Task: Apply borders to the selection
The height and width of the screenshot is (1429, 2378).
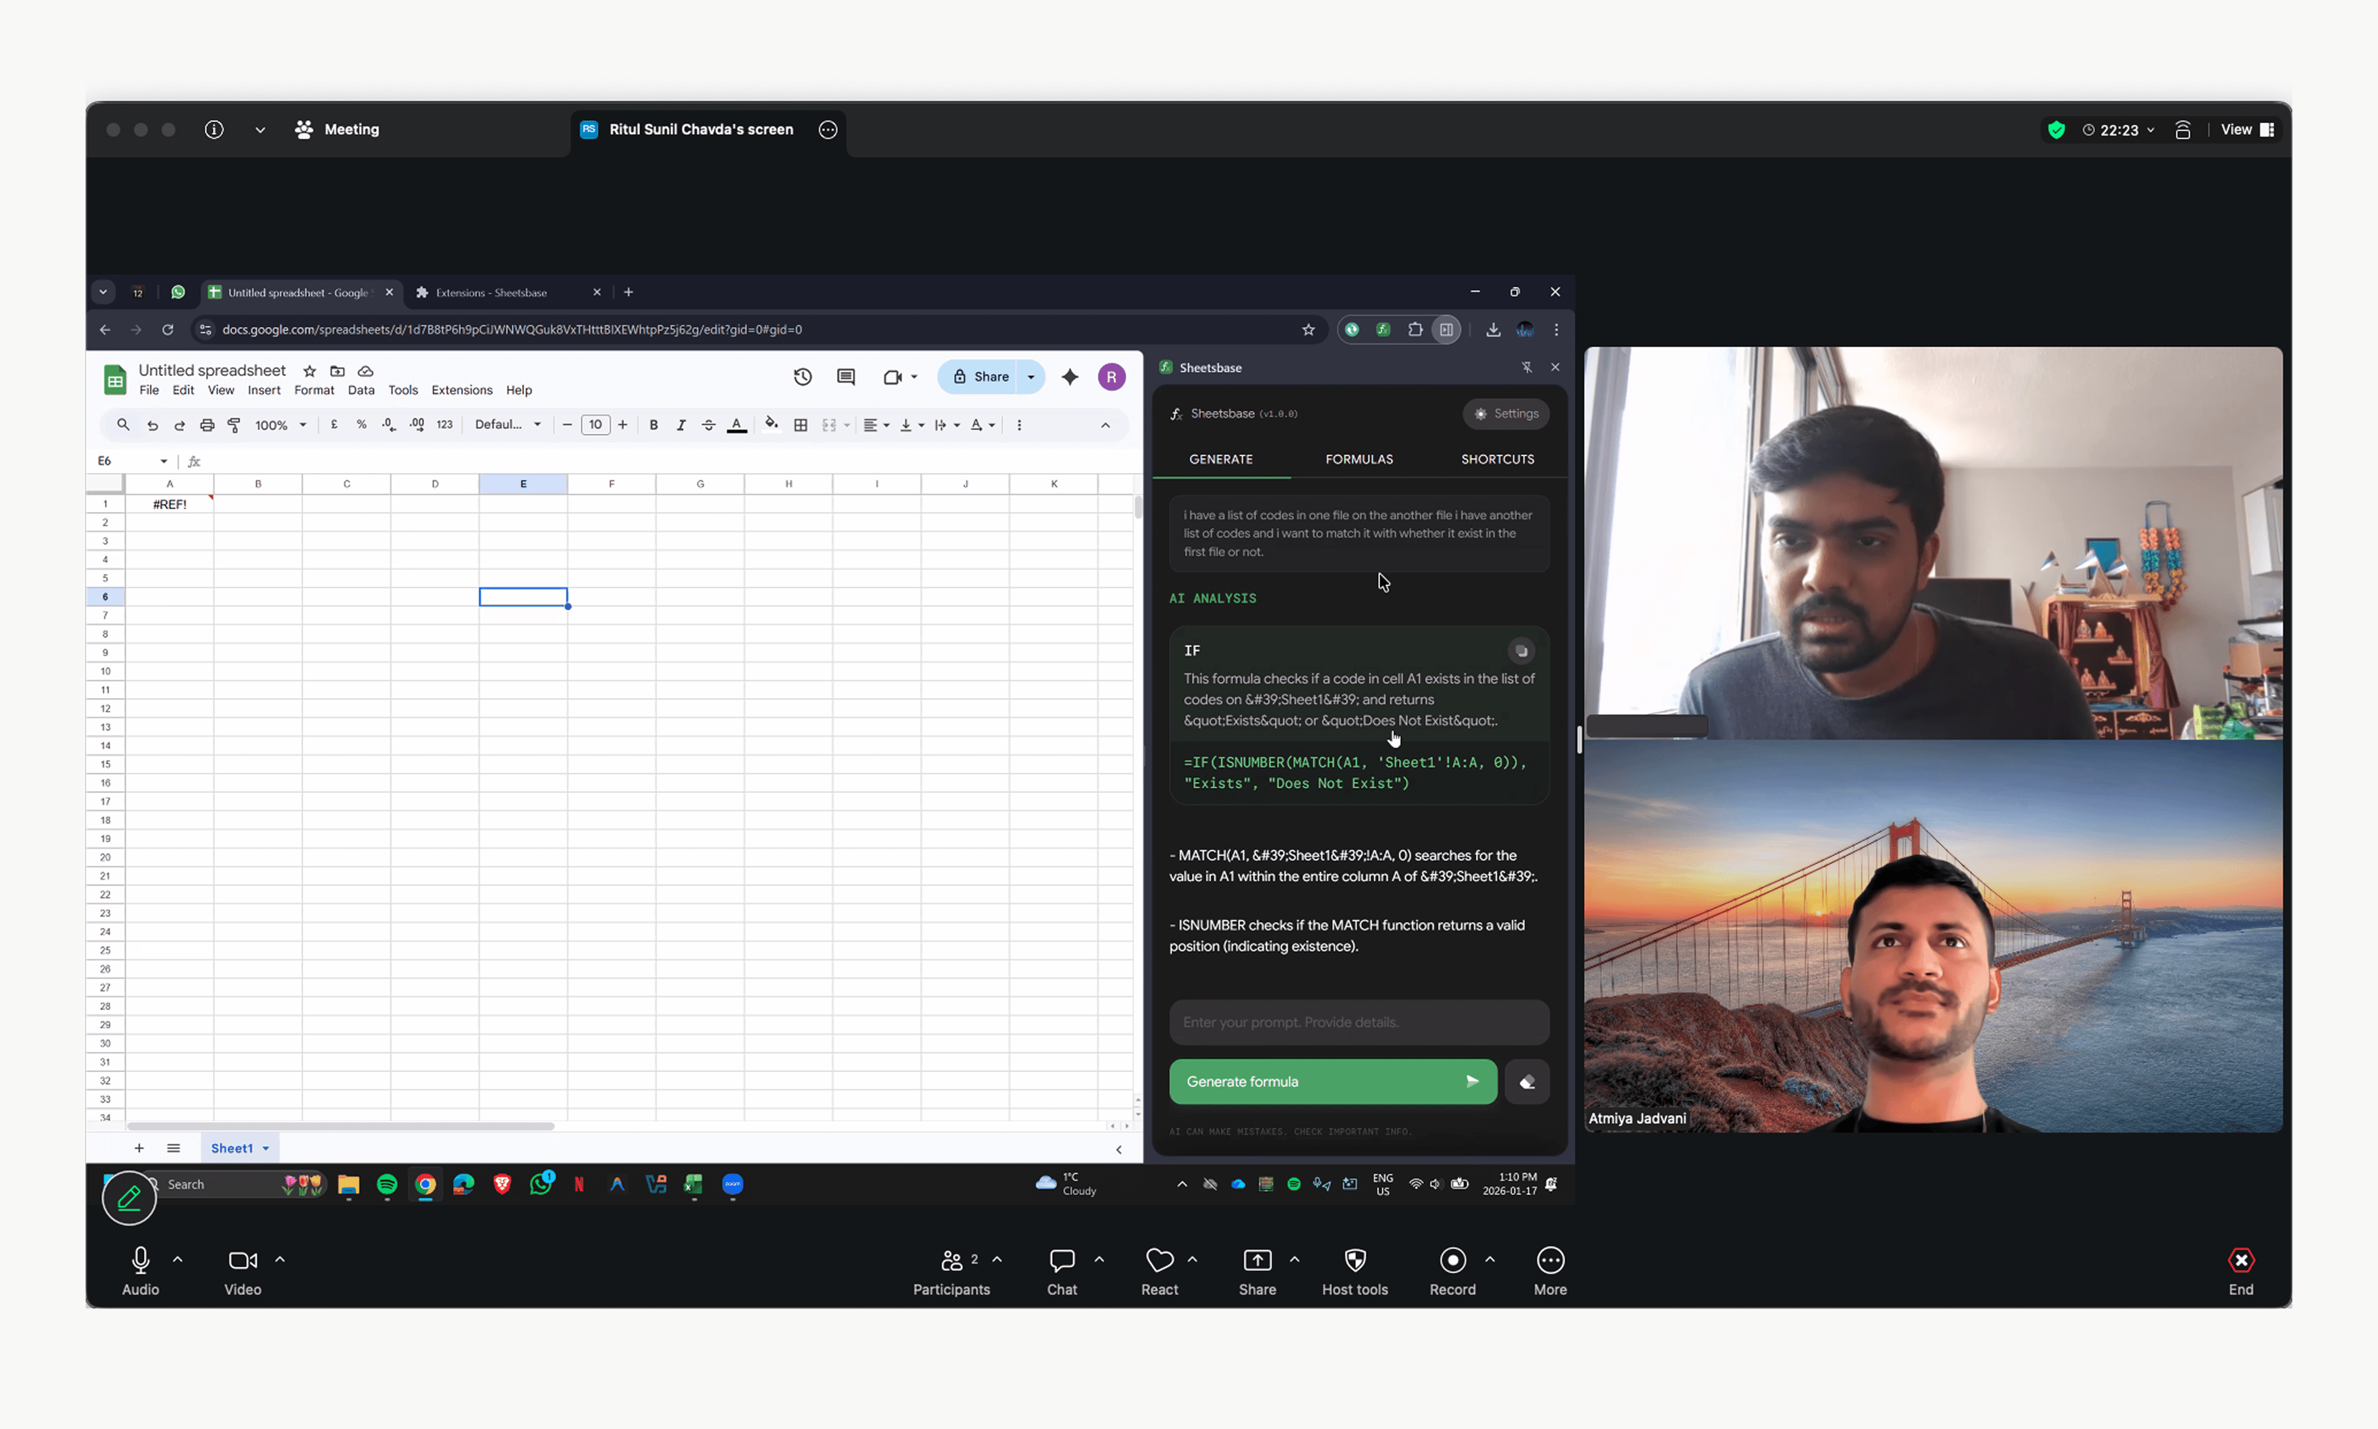Action: (x=800, y=424)
